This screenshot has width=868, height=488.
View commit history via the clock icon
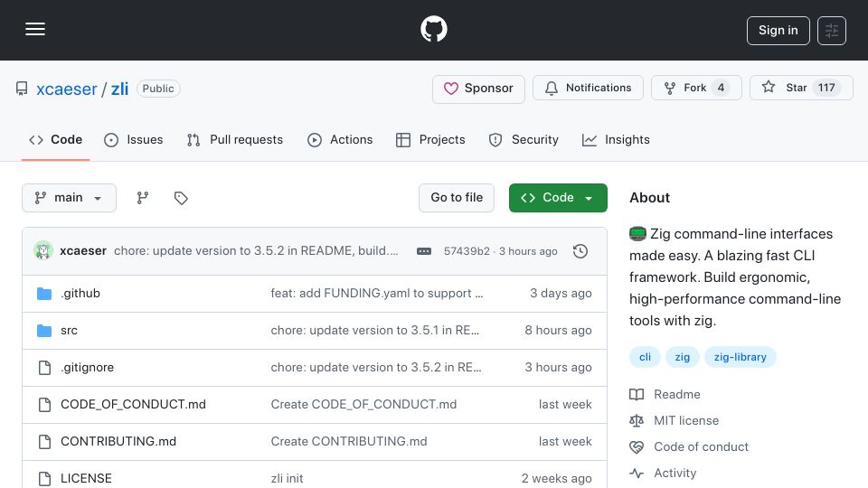pyautogui.click(x=580, y=251)
